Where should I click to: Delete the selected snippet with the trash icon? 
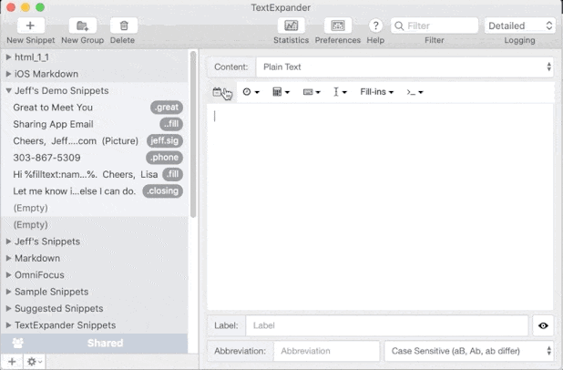(x=124, y=26)
